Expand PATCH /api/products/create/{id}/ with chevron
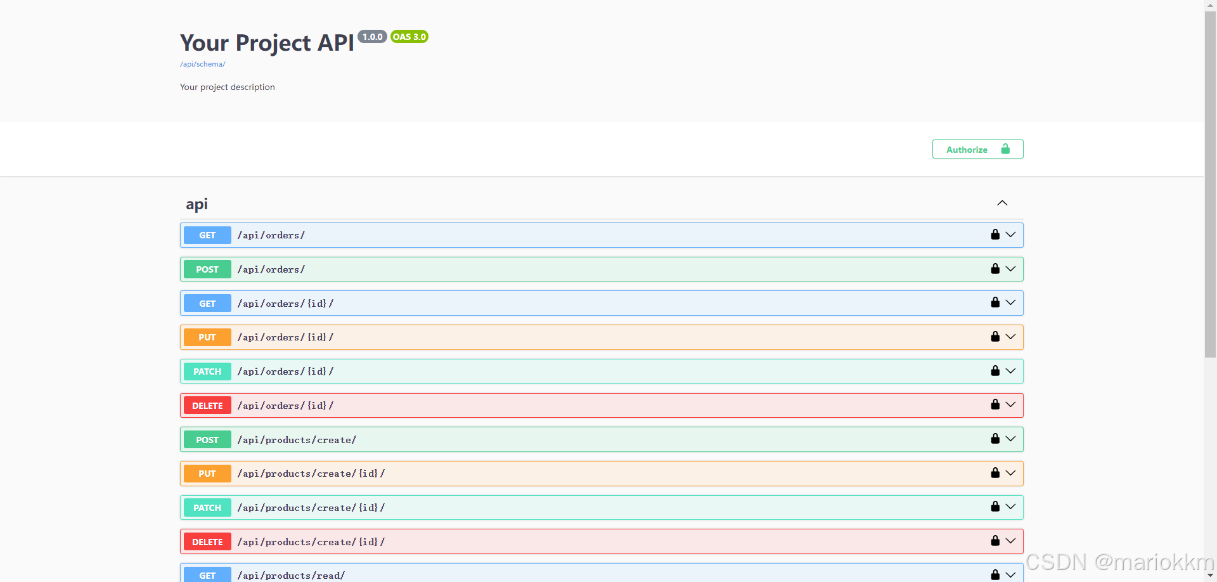The width and height of the screenshot is (1217, 582). [1010, 507]
